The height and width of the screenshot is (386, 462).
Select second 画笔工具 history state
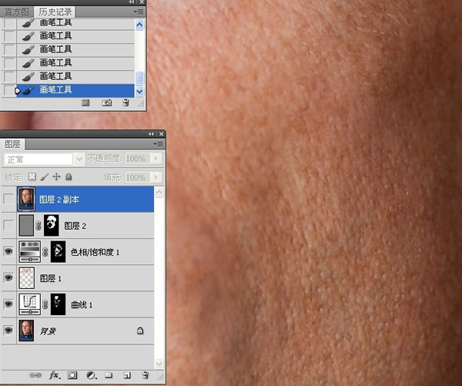click(75, 35)
